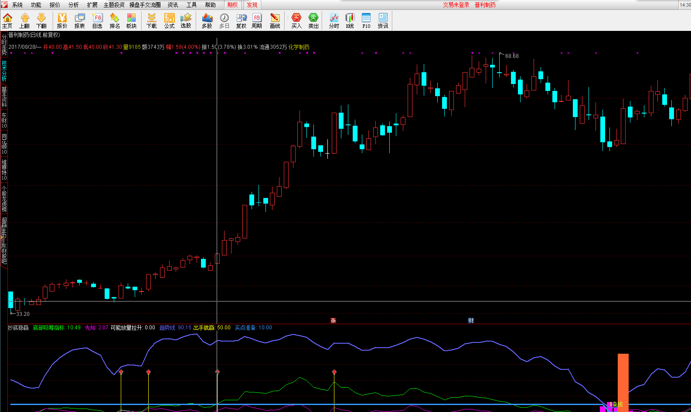
Task: Toggle 复权 price adjustment
Action: tap(241, 20)
